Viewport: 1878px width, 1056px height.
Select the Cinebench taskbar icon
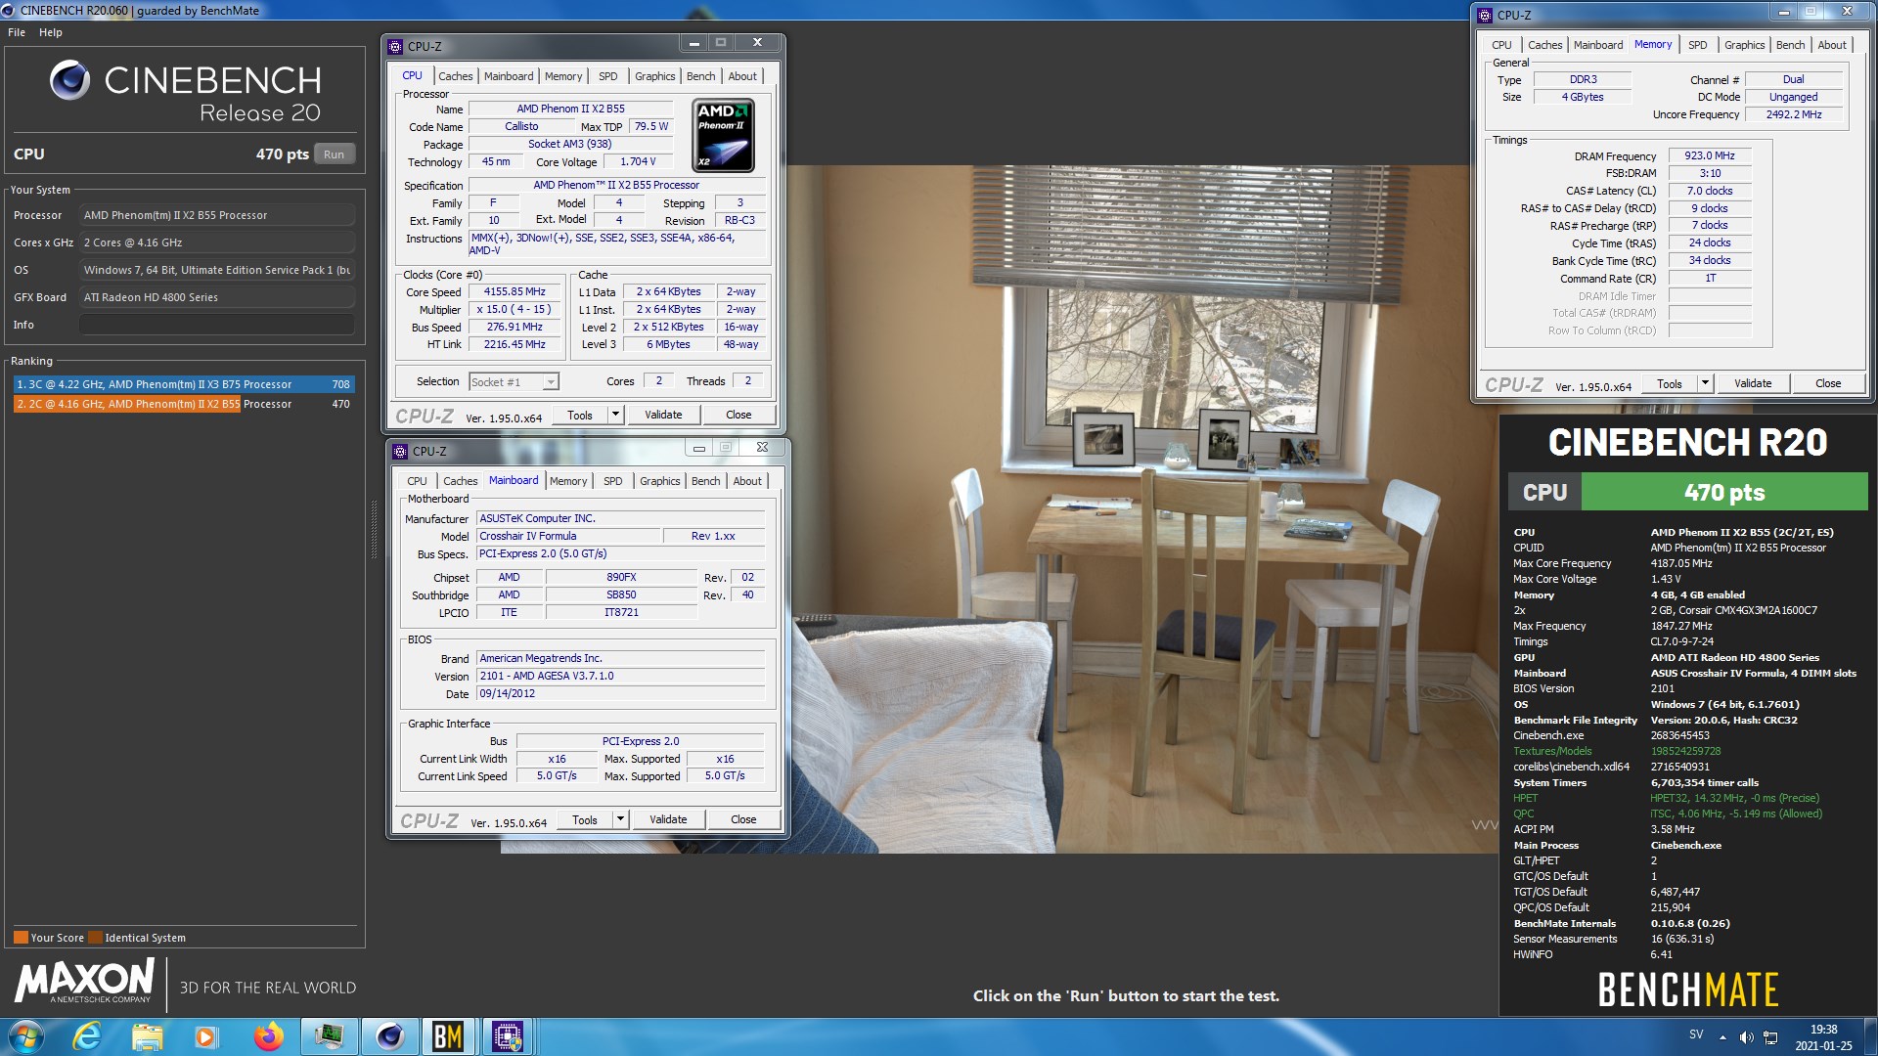[389, 1036]
